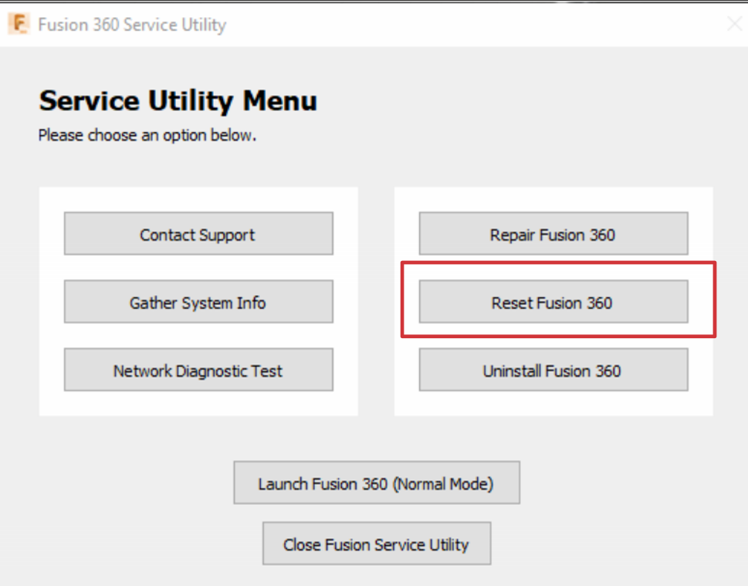The height and width of the screenshot is (586, 748).
Task: Click the gray gap between the two panels
Action: 376,301
